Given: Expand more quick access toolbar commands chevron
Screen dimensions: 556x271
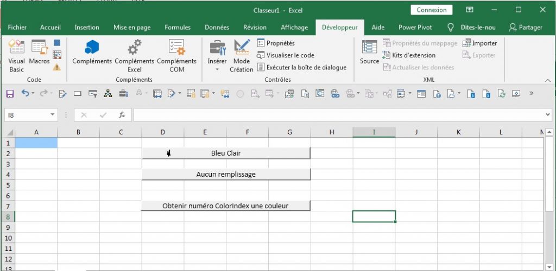Looking at the screenshot, I should (x=531, y=93).
